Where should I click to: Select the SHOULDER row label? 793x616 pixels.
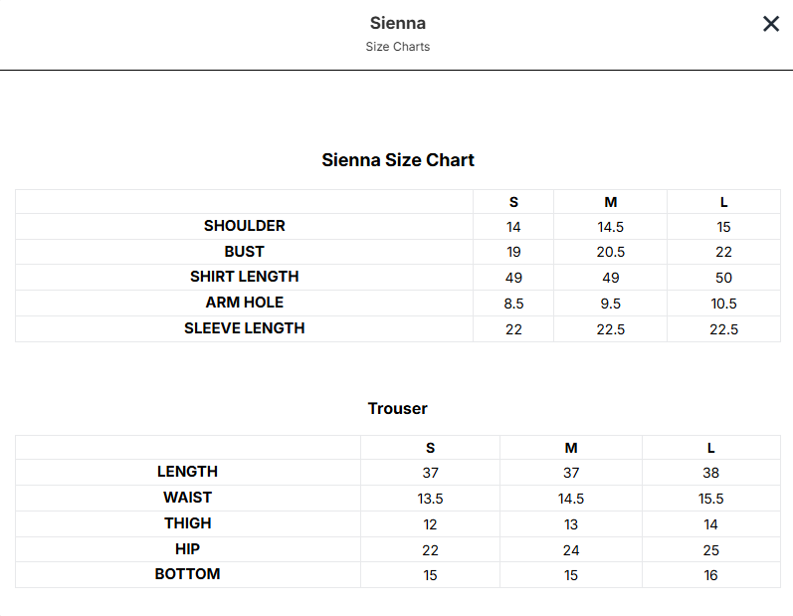(245, 226)
